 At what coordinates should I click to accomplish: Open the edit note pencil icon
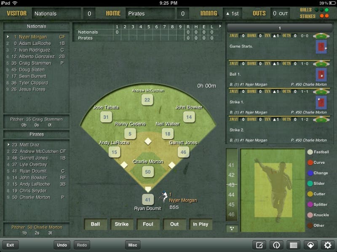pyautogui.click(x=260, y=245)
